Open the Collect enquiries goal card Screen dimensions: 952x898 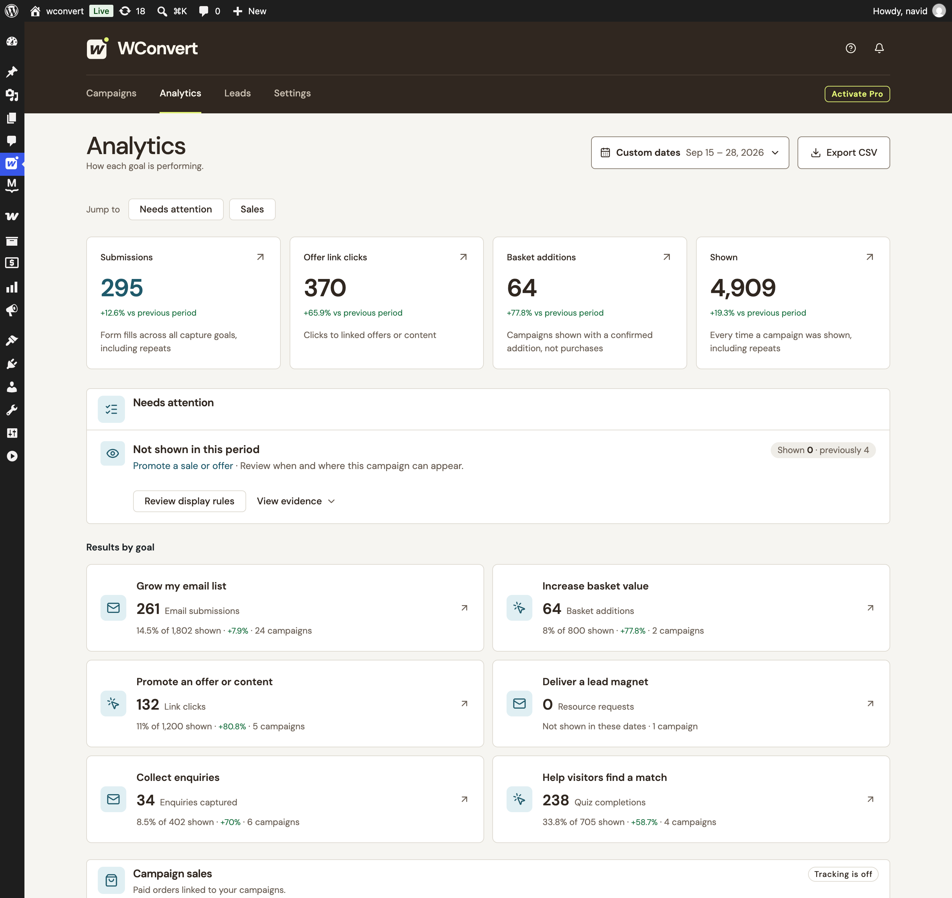pos(285,799)
